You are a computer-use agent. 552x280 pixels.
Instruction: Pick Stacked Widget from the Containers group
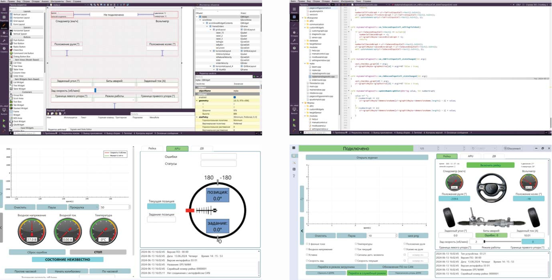[x=20, y=108]
